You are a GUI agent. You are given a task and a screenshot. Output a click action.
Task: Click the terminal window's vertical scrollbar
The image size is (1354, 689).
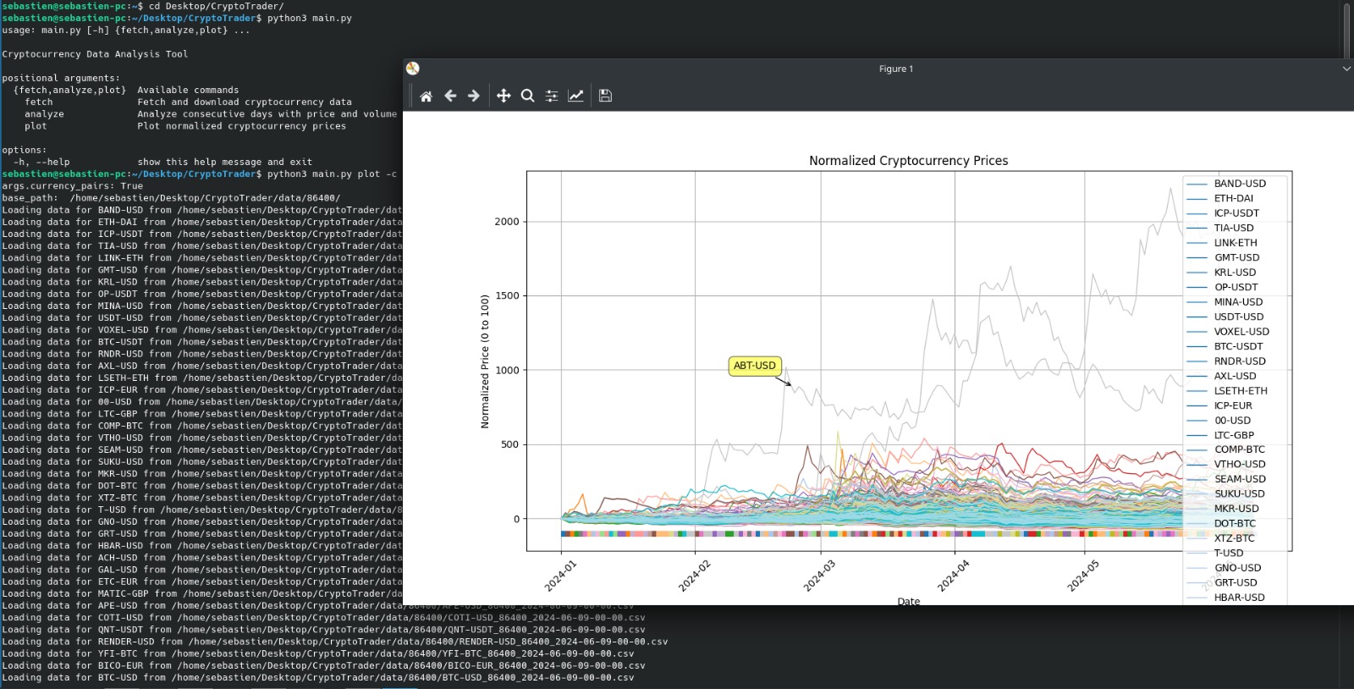[x=1346, y=30]
